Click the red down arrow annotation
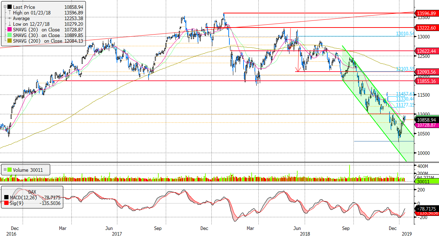Screen dimensions: 439x243 click(298, 69)
